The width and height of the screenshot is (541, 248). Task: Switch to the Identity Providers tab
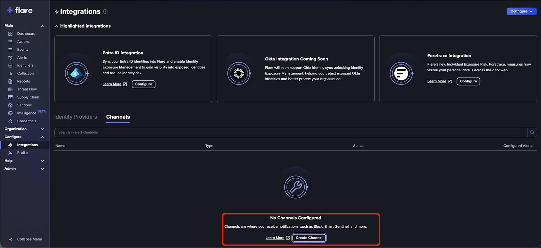tap(76, 117)
